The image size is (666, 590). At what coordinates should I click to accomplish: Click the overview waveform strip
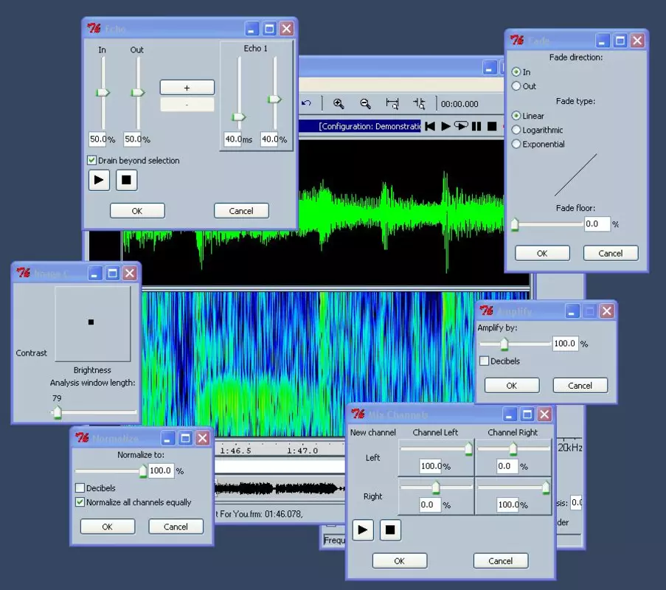[x=280, y=488]
